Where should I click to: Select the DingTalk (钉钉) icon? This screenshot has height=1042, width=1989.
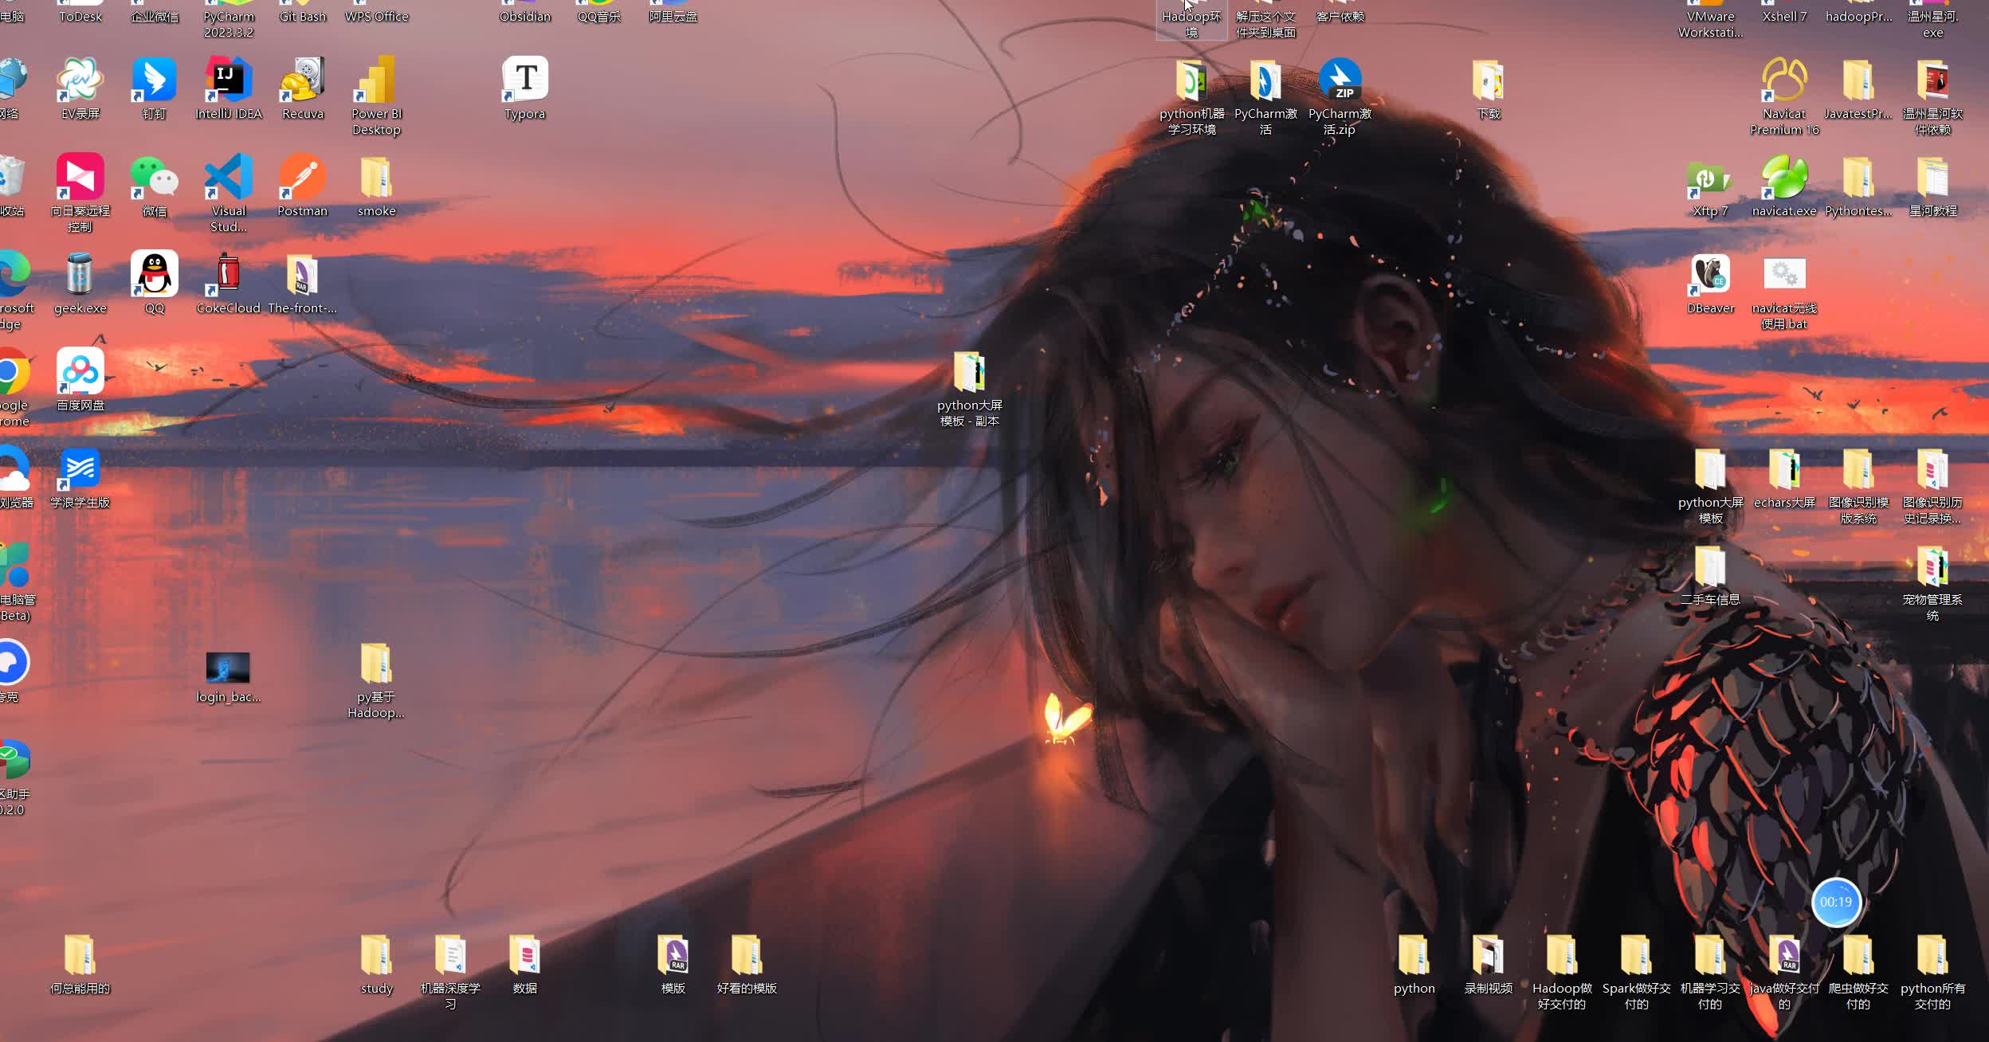pos(155,80)
